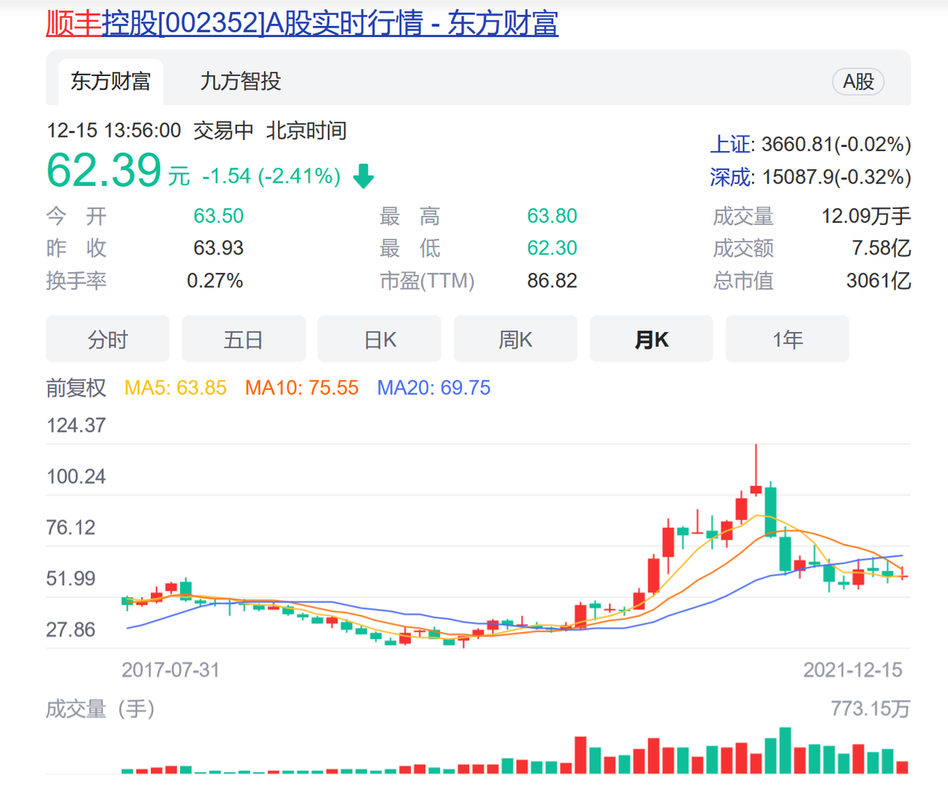Click the 2021-12-15 end date label
948x790 pixels.
pos(852,670)
